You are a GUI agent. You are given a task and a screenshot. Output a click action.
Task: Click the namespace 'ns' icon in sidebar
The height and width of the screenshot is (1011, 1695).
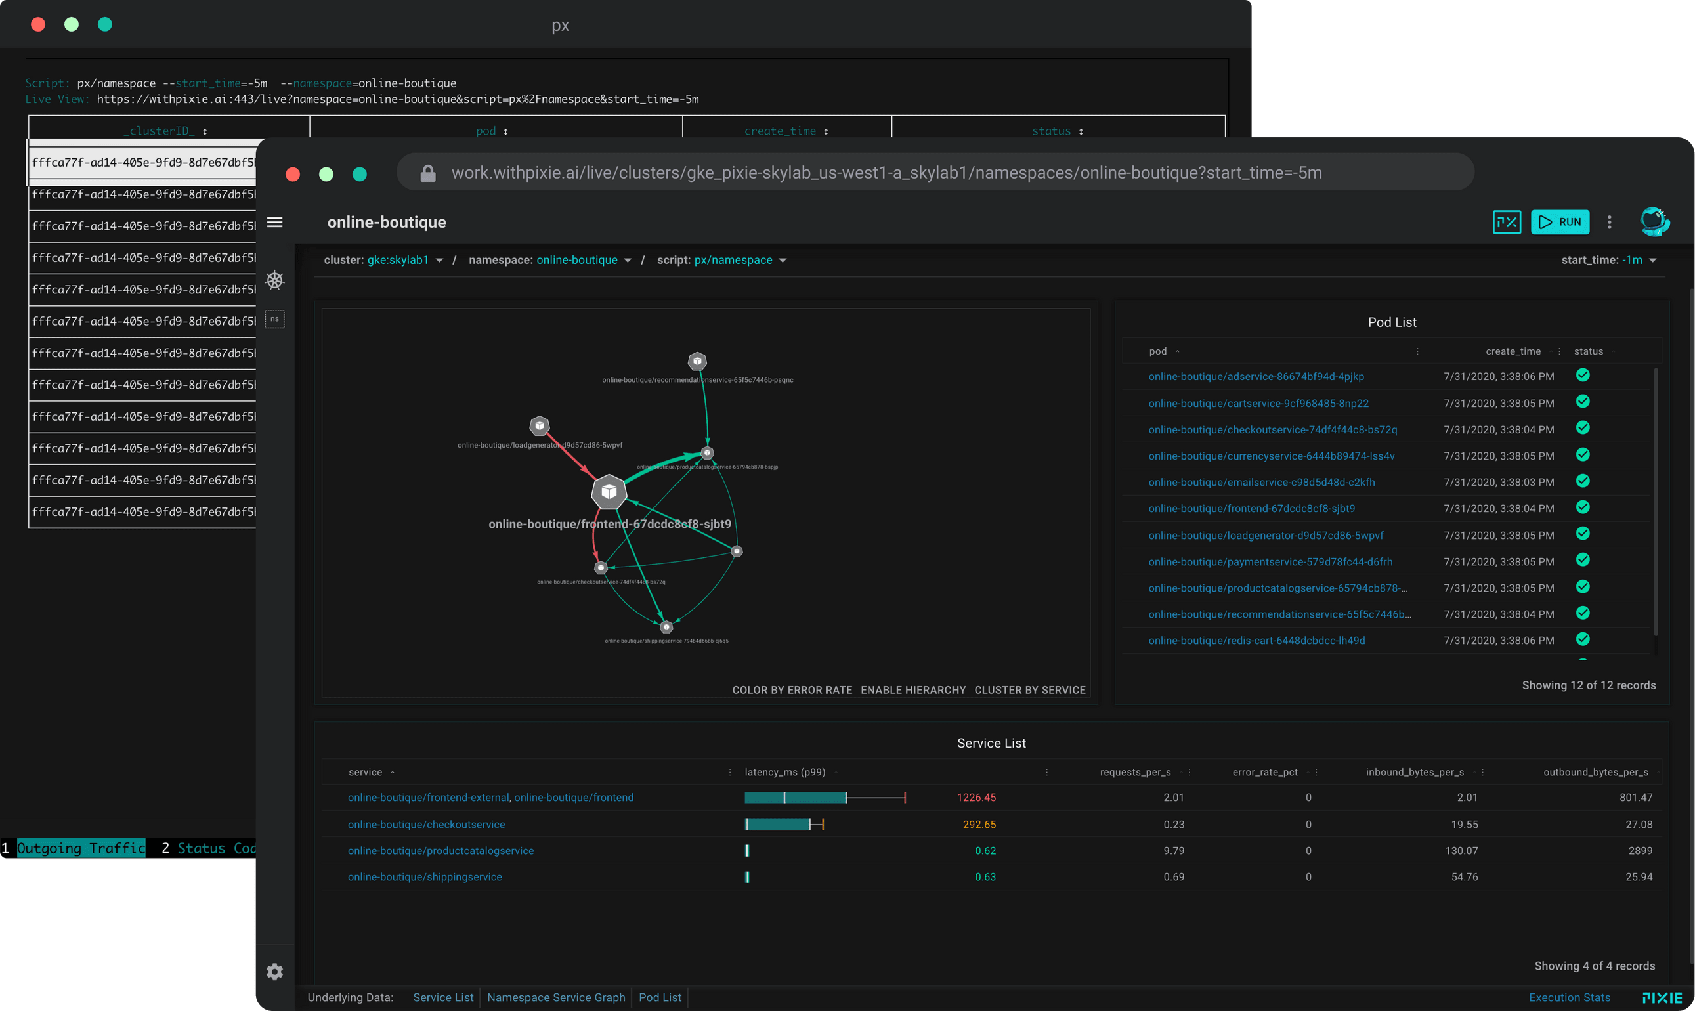click(275, 318)
